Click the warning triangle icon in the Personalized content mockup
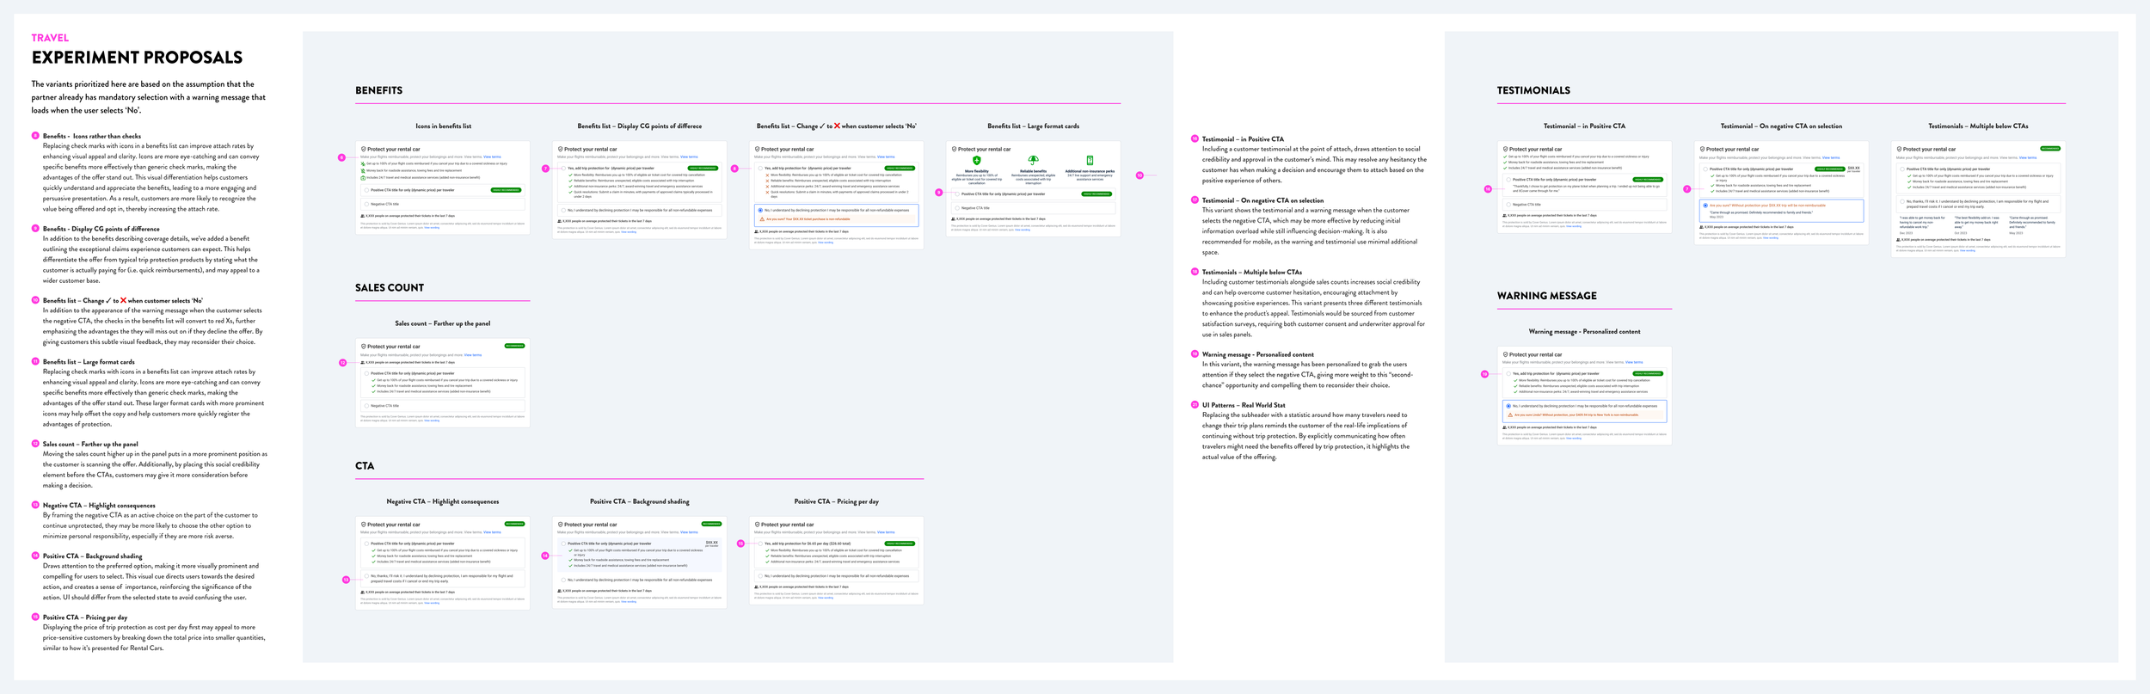Image resolution: width=2150 pixels, height=694 pixels. point(1510,415)
